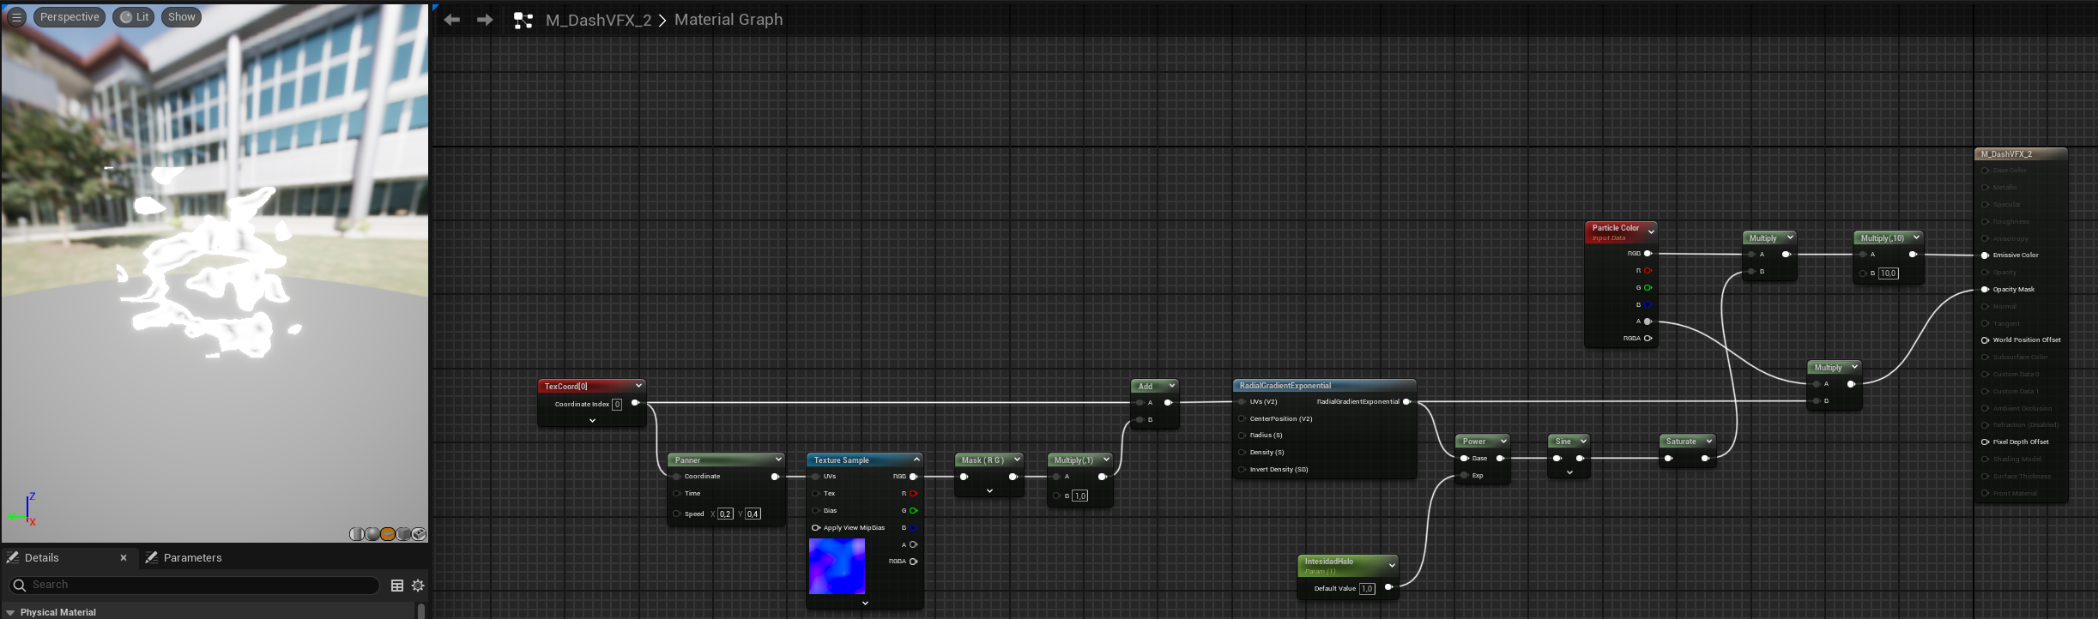Switch to the Parameters tab
The height and width of the screenshot is (619, 2098).
[x=192, y=558]
